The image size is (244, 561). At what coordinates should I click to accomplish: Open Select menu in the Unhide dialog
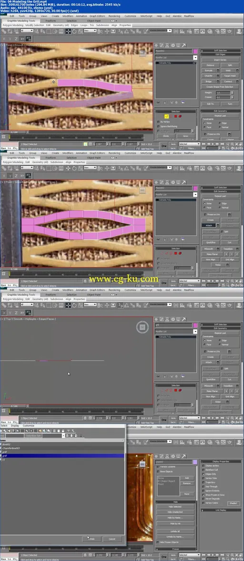pyautogui.click(x=4, y=426)
